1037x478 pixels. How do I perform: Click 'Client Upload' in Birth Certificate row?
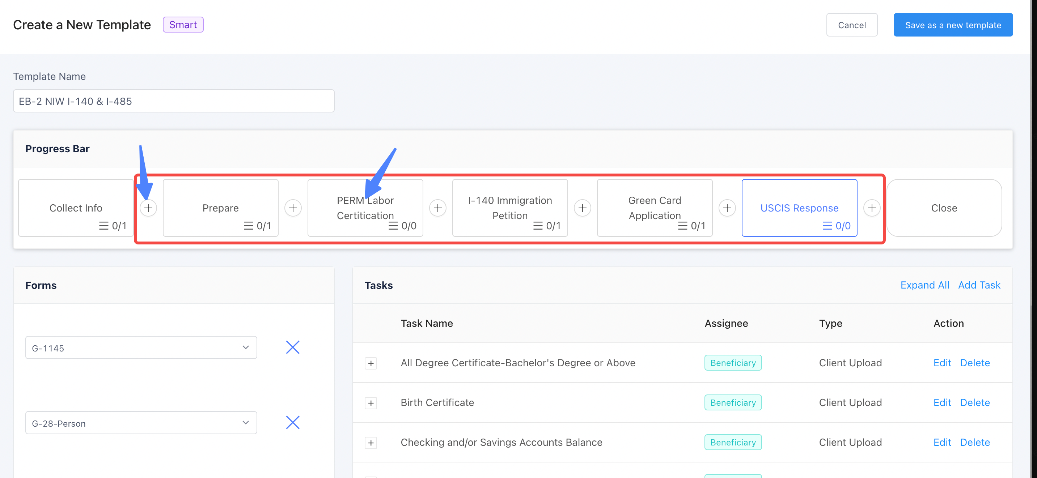pyautogui.click(x=850, y=403)
